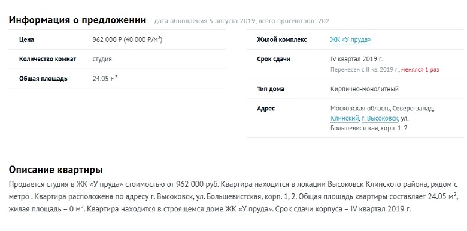The height and width of the screenshot is (231, 467).
Task: Open the ЖК «У пруда» complex link
Action: [x=350, y=40]
